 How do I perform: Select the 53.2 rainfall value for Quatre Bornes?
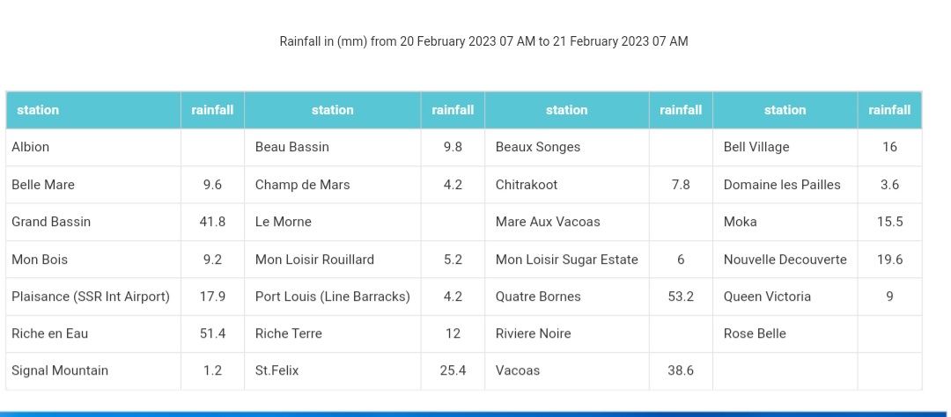click(681, 296)
